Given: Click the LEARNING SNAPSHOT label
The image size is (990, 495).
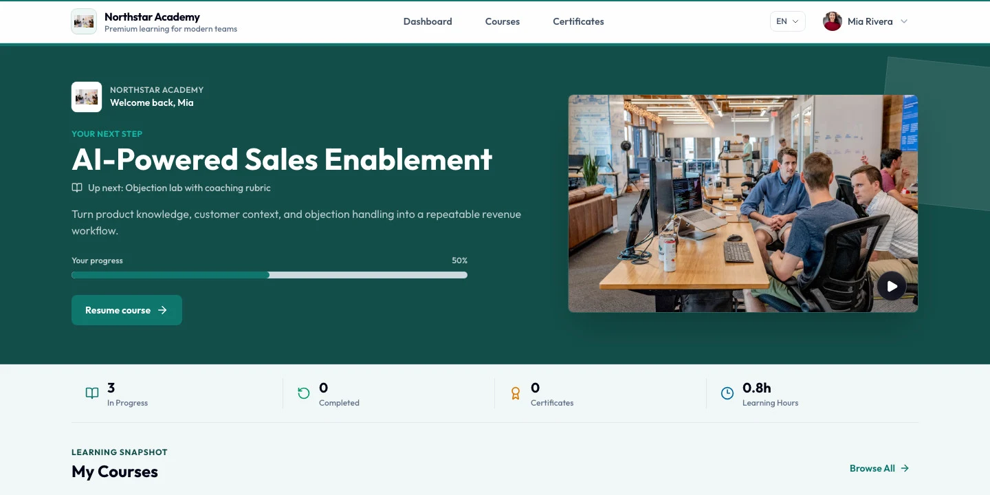Looking at the screenshot, I should pyautogui.click(x=120, y=452).
